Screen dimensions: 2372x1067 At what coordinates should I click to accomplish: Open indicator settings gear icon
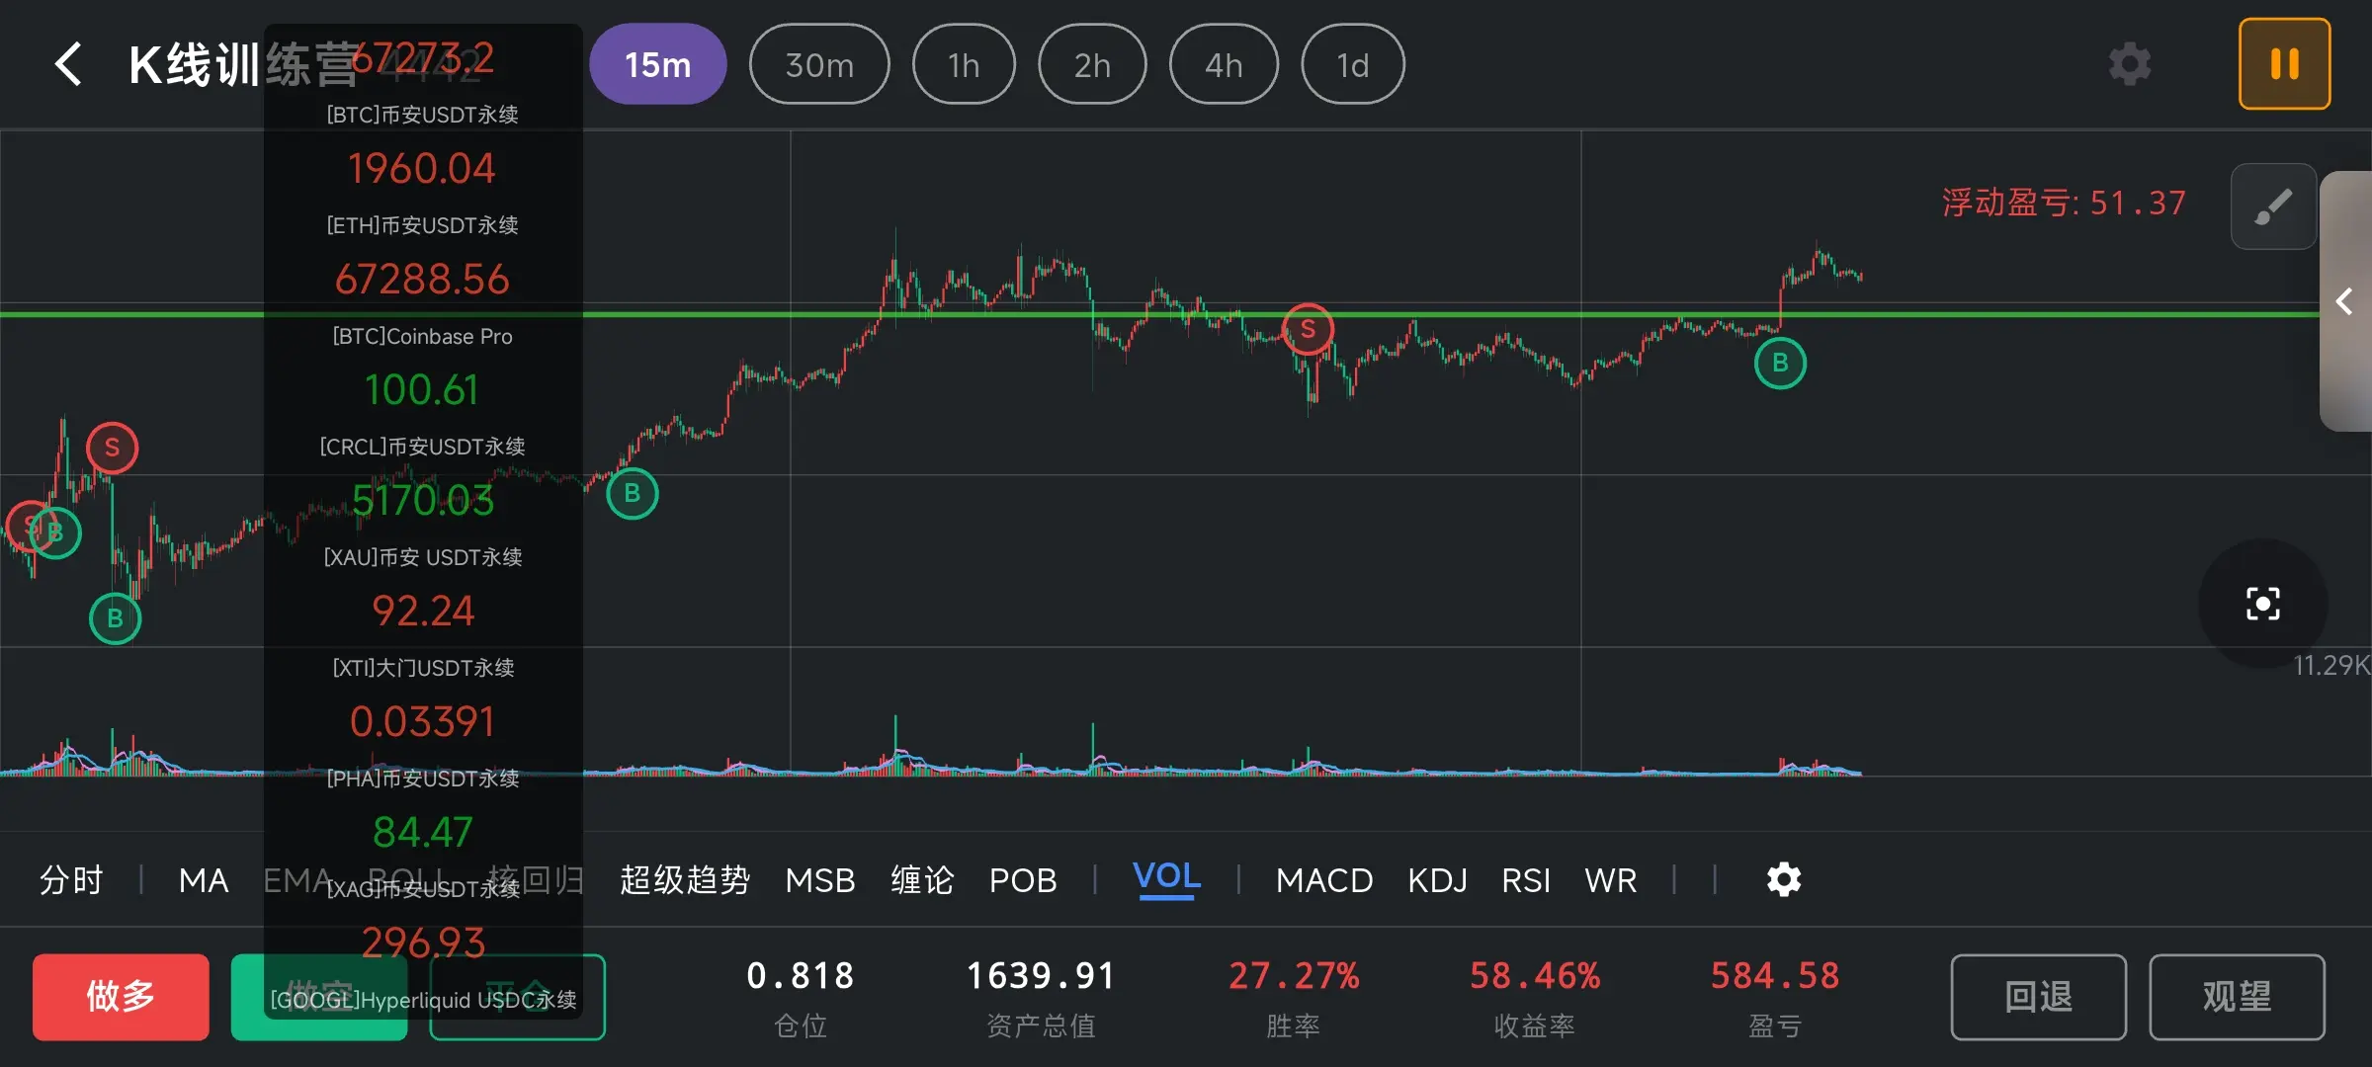(x=1783, y=879)
